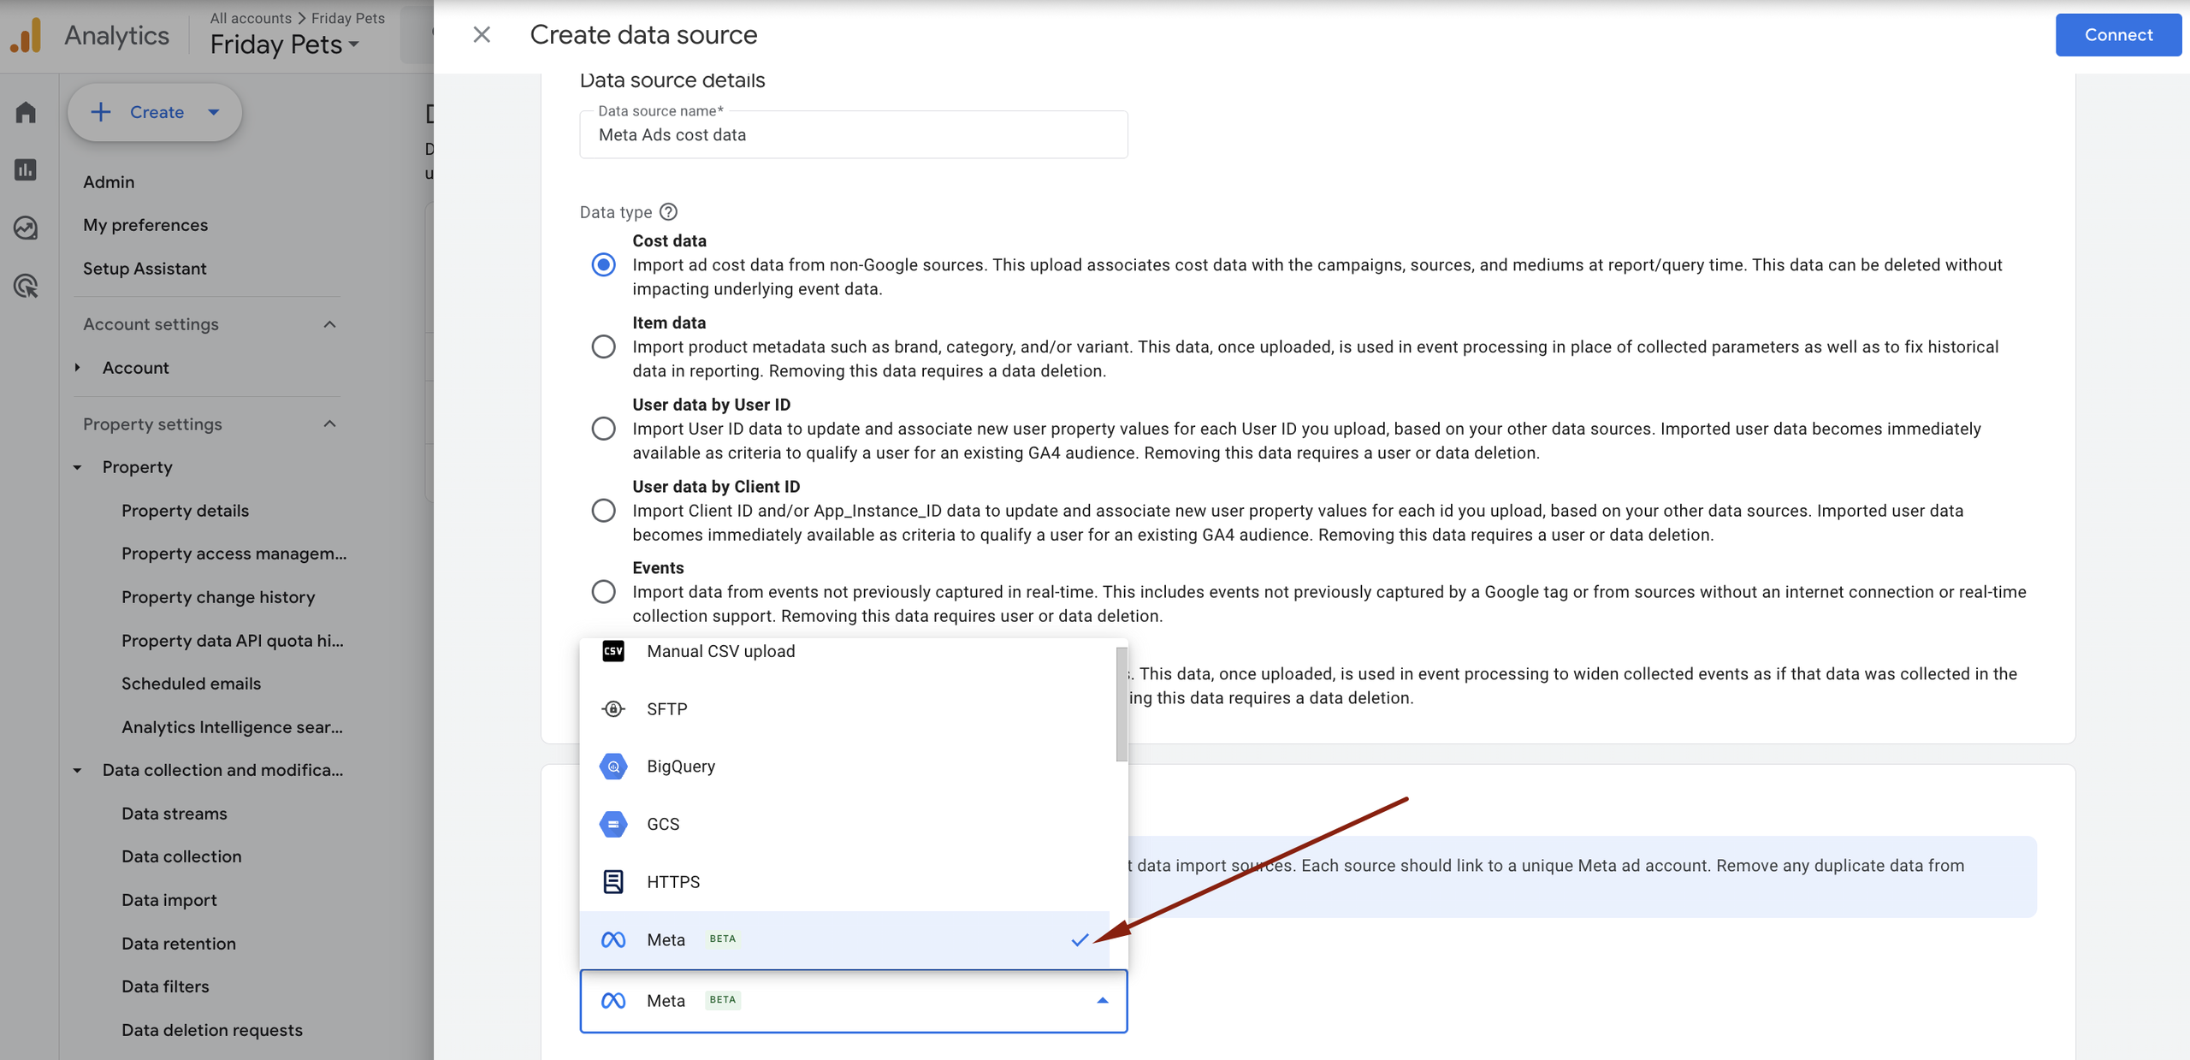Open Scheduled emails page

[191, 684]
